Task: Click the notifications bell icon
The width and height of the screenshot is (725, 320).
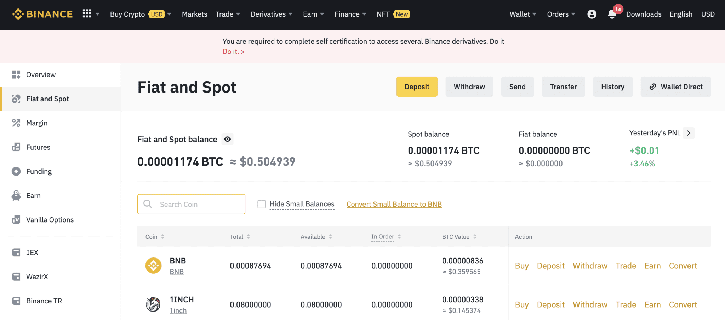Action: 612,14
